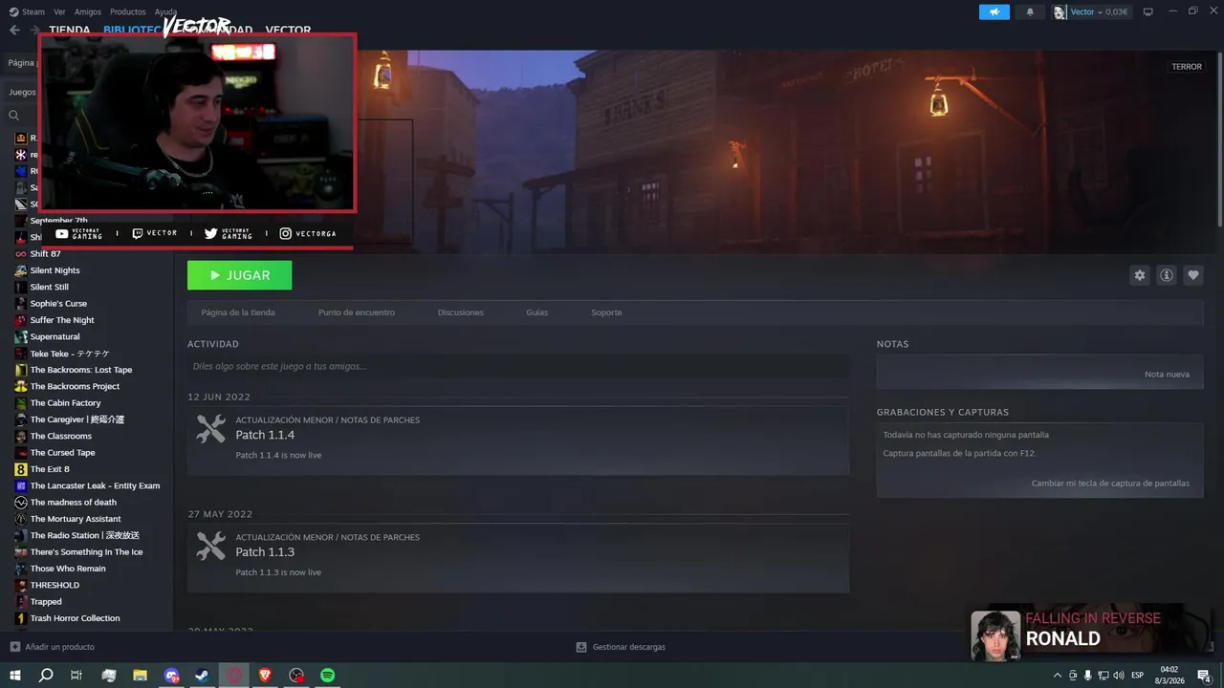1224x688 pixels.
Task: Open Soporte link
Action: point(606,312)
